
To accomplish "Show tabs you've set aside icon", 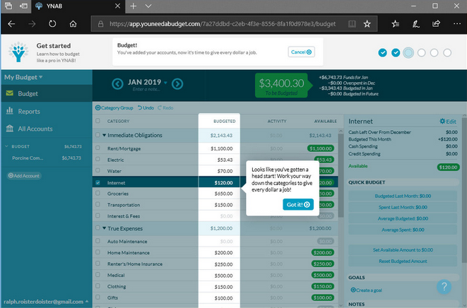I will click(x=8, y=6).
